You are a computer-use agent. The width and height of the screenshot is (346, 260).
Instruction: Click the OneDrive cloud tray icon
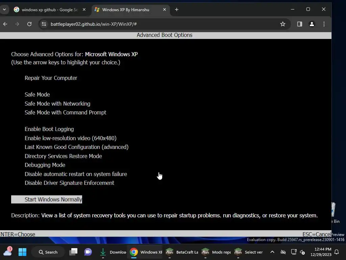[283, 252]
